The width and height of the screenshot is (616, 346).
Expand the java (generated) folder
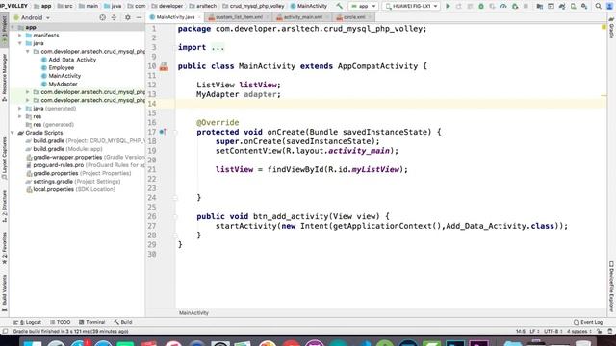[x=20, y=109]
